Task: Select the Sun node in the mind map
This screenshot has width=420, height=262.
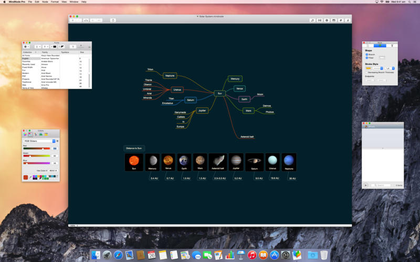Action: pos(219,93)
